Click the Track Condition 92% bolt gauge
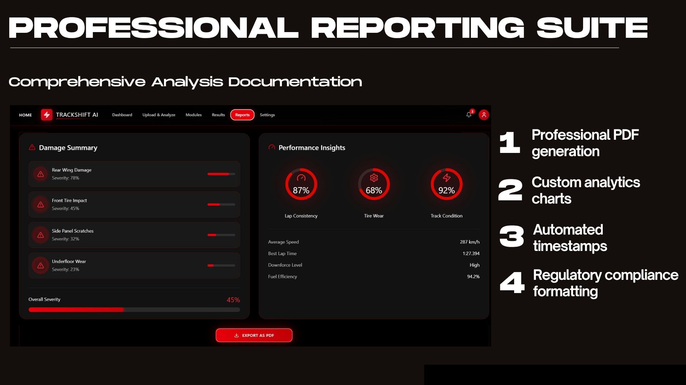Screen dimensions: 686x385 coord(446,184)
